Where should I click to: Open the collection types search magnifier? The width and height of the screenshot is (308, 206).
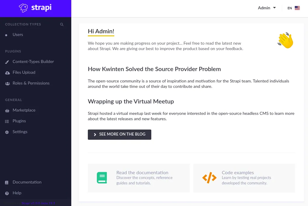[62, 24]
